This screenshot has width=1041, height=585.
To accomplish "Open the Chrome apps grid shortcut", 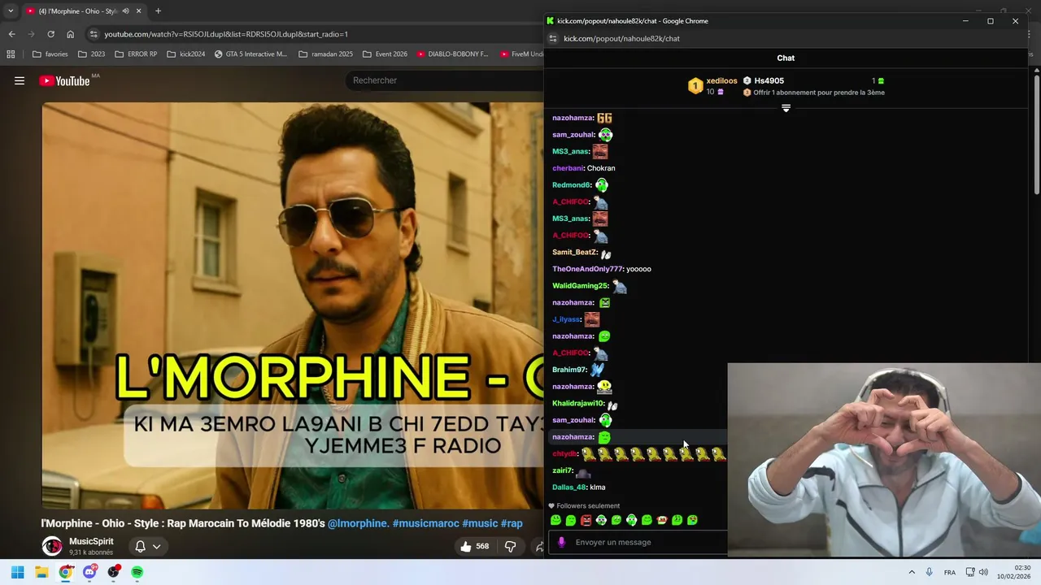I will tap(11, 54).
